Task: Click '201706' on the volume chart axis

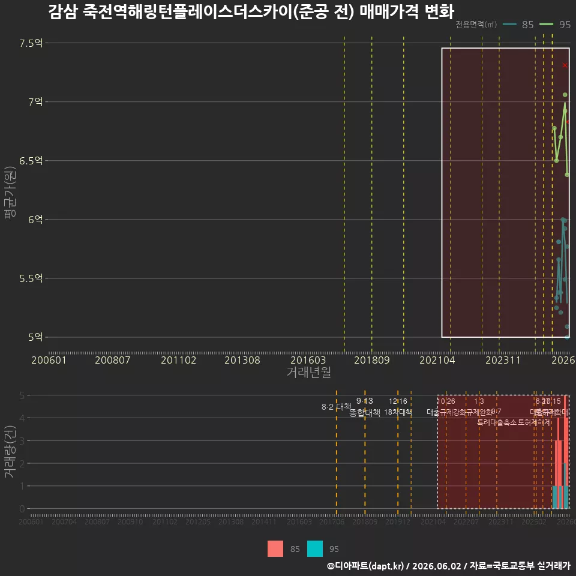Action: click(332, 521)
